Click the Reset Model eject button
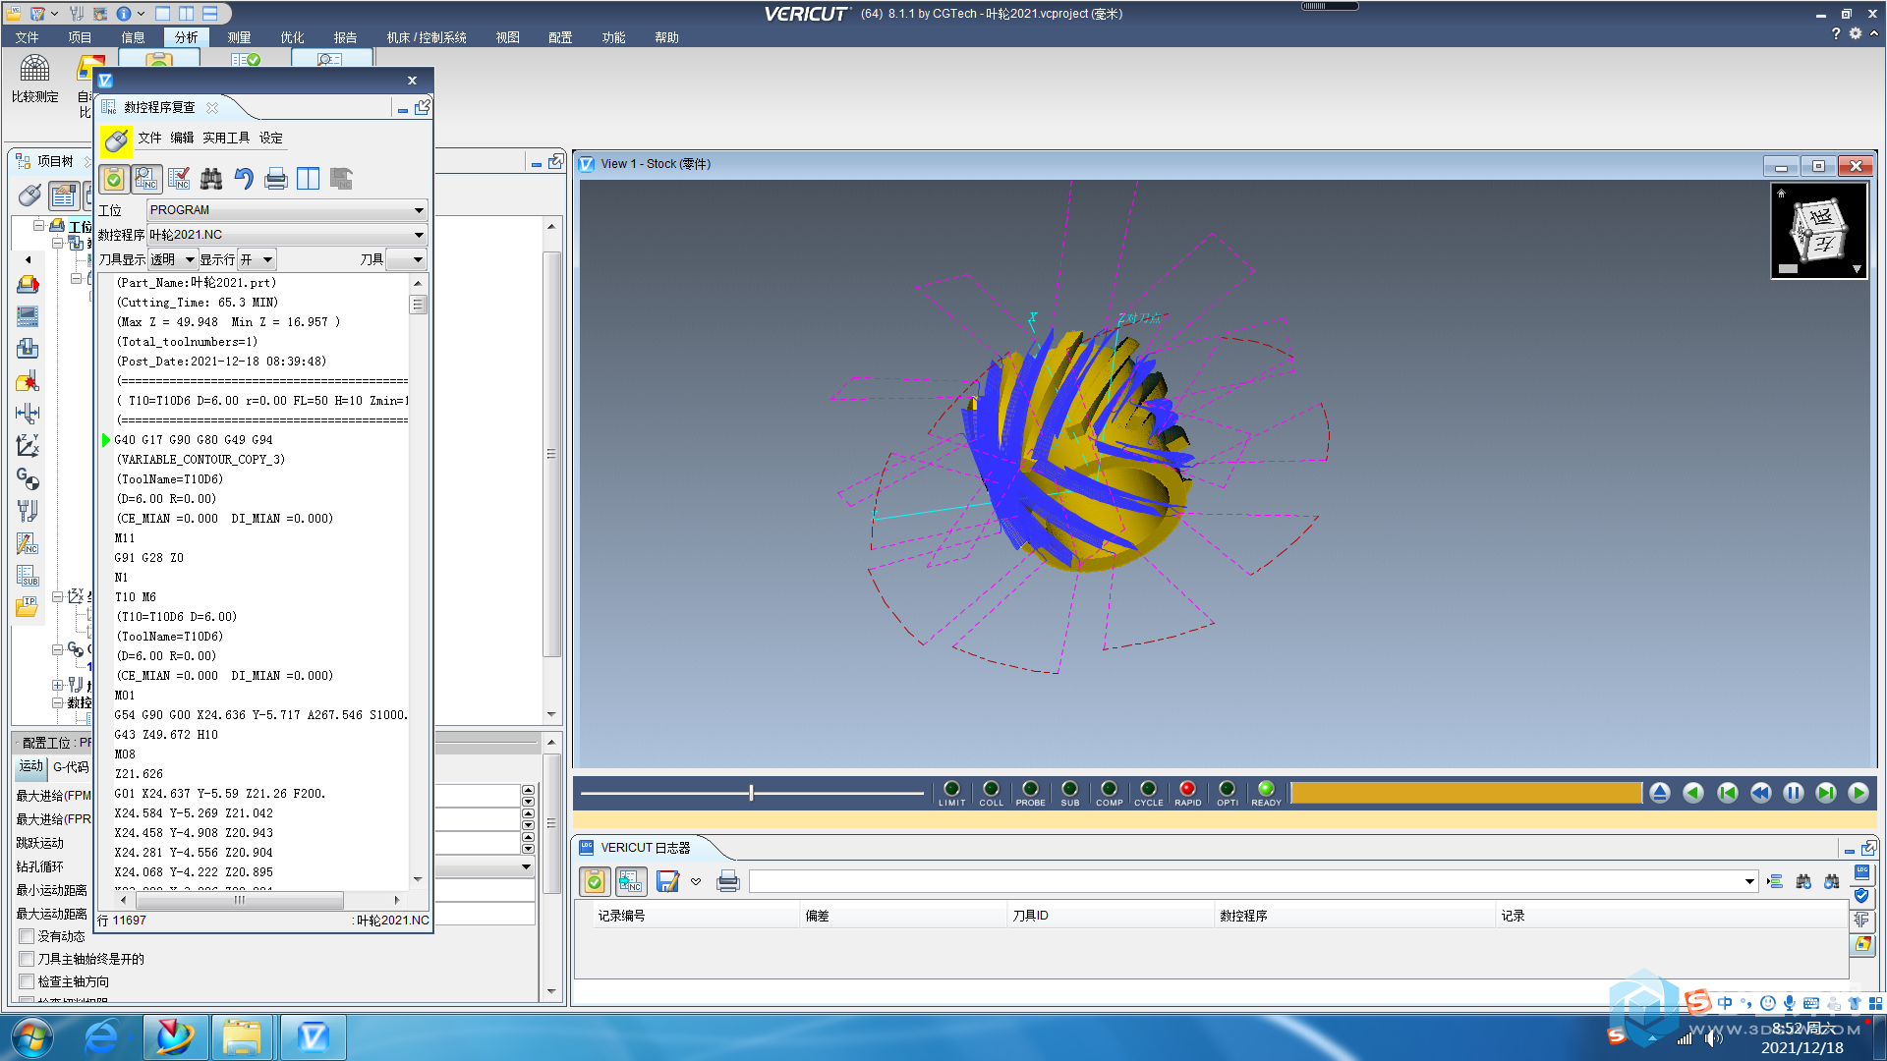 tap(1660, 793)
